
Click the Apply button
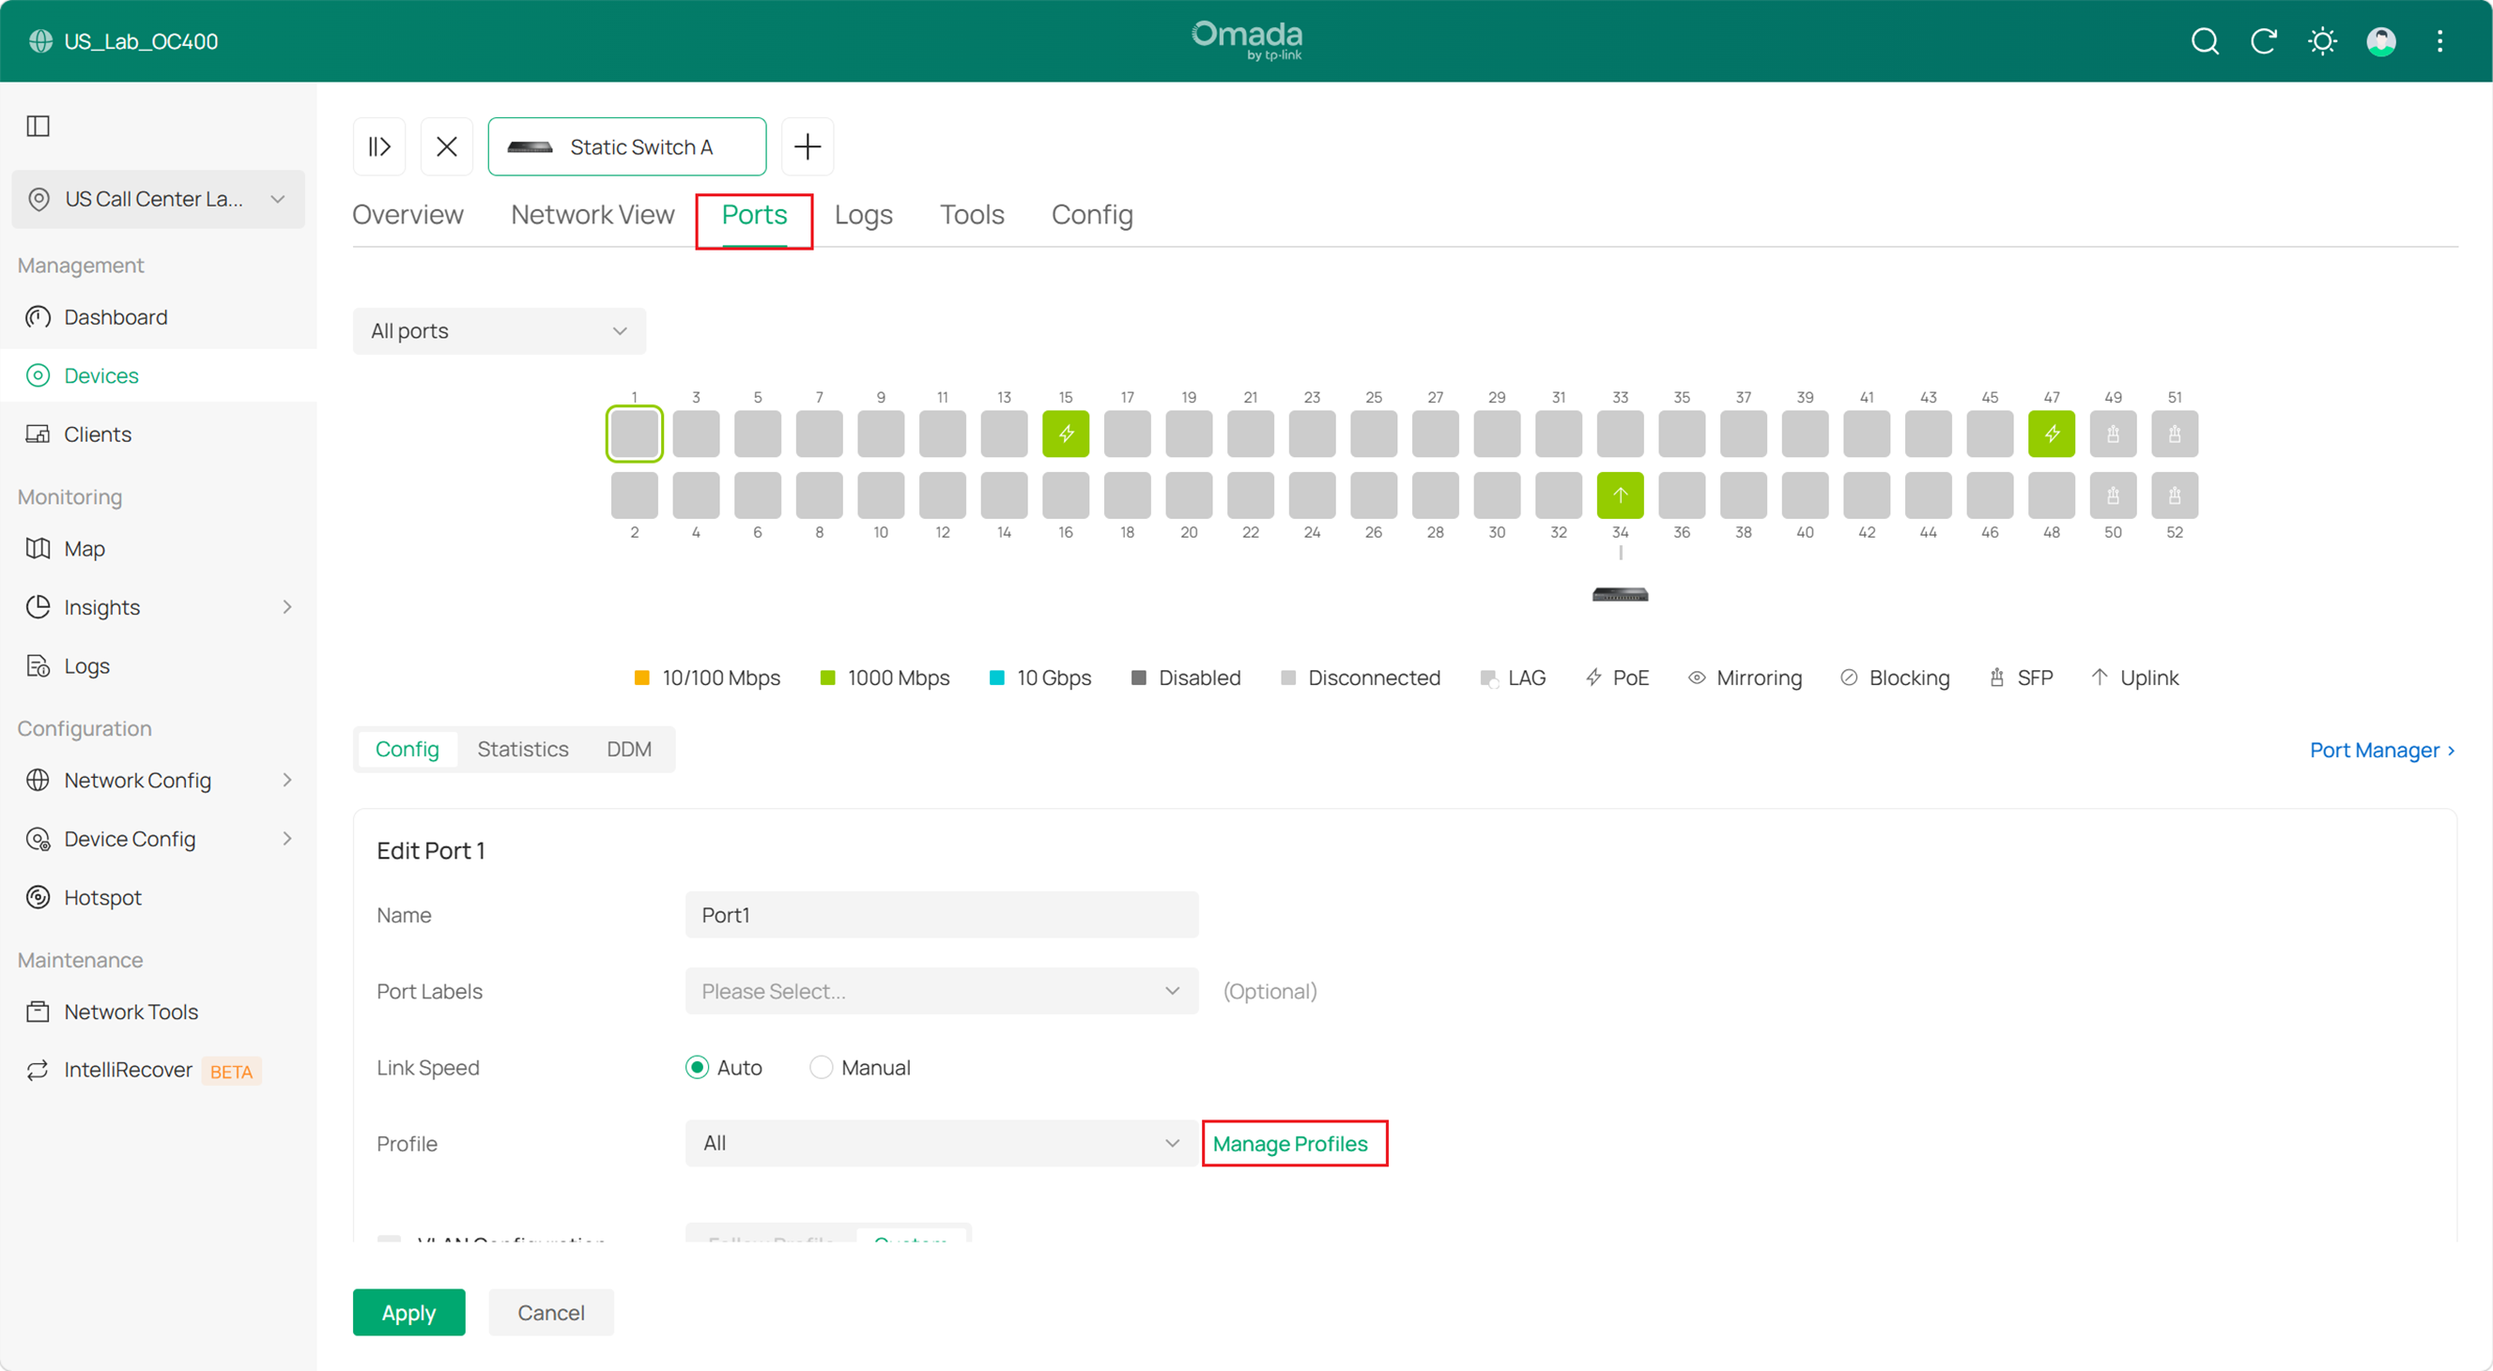(408, 1313)
